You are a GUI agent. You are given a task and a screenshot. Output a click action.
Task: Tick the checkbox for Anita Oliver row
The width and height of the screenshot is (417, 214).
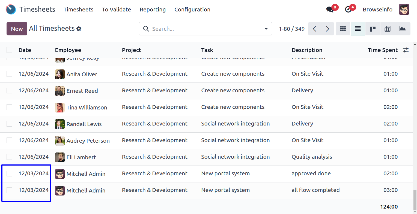point(10,74)
